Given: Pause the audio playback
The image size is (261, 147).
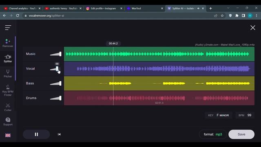Looking at the screenshot, I should point(36,134).
